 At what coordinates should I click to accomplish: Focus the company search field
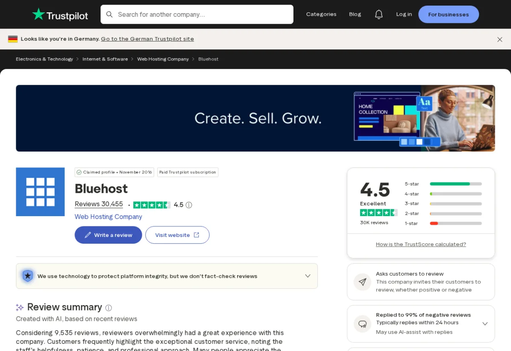coord(197,14)
